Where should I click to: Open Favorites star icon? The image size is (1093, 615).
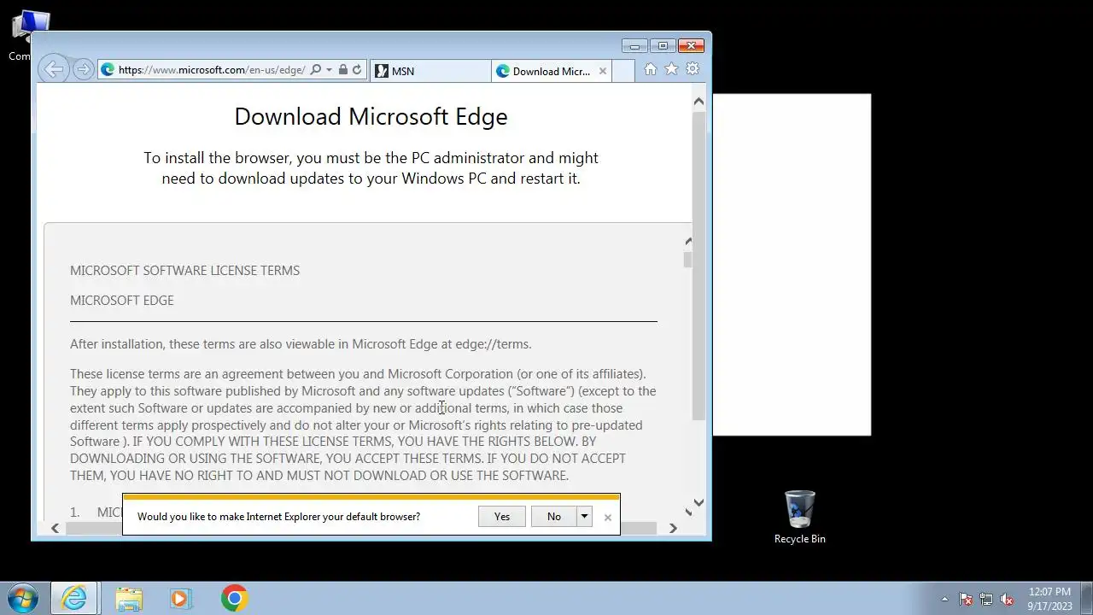pyautogui.click(x=671, y=69)
